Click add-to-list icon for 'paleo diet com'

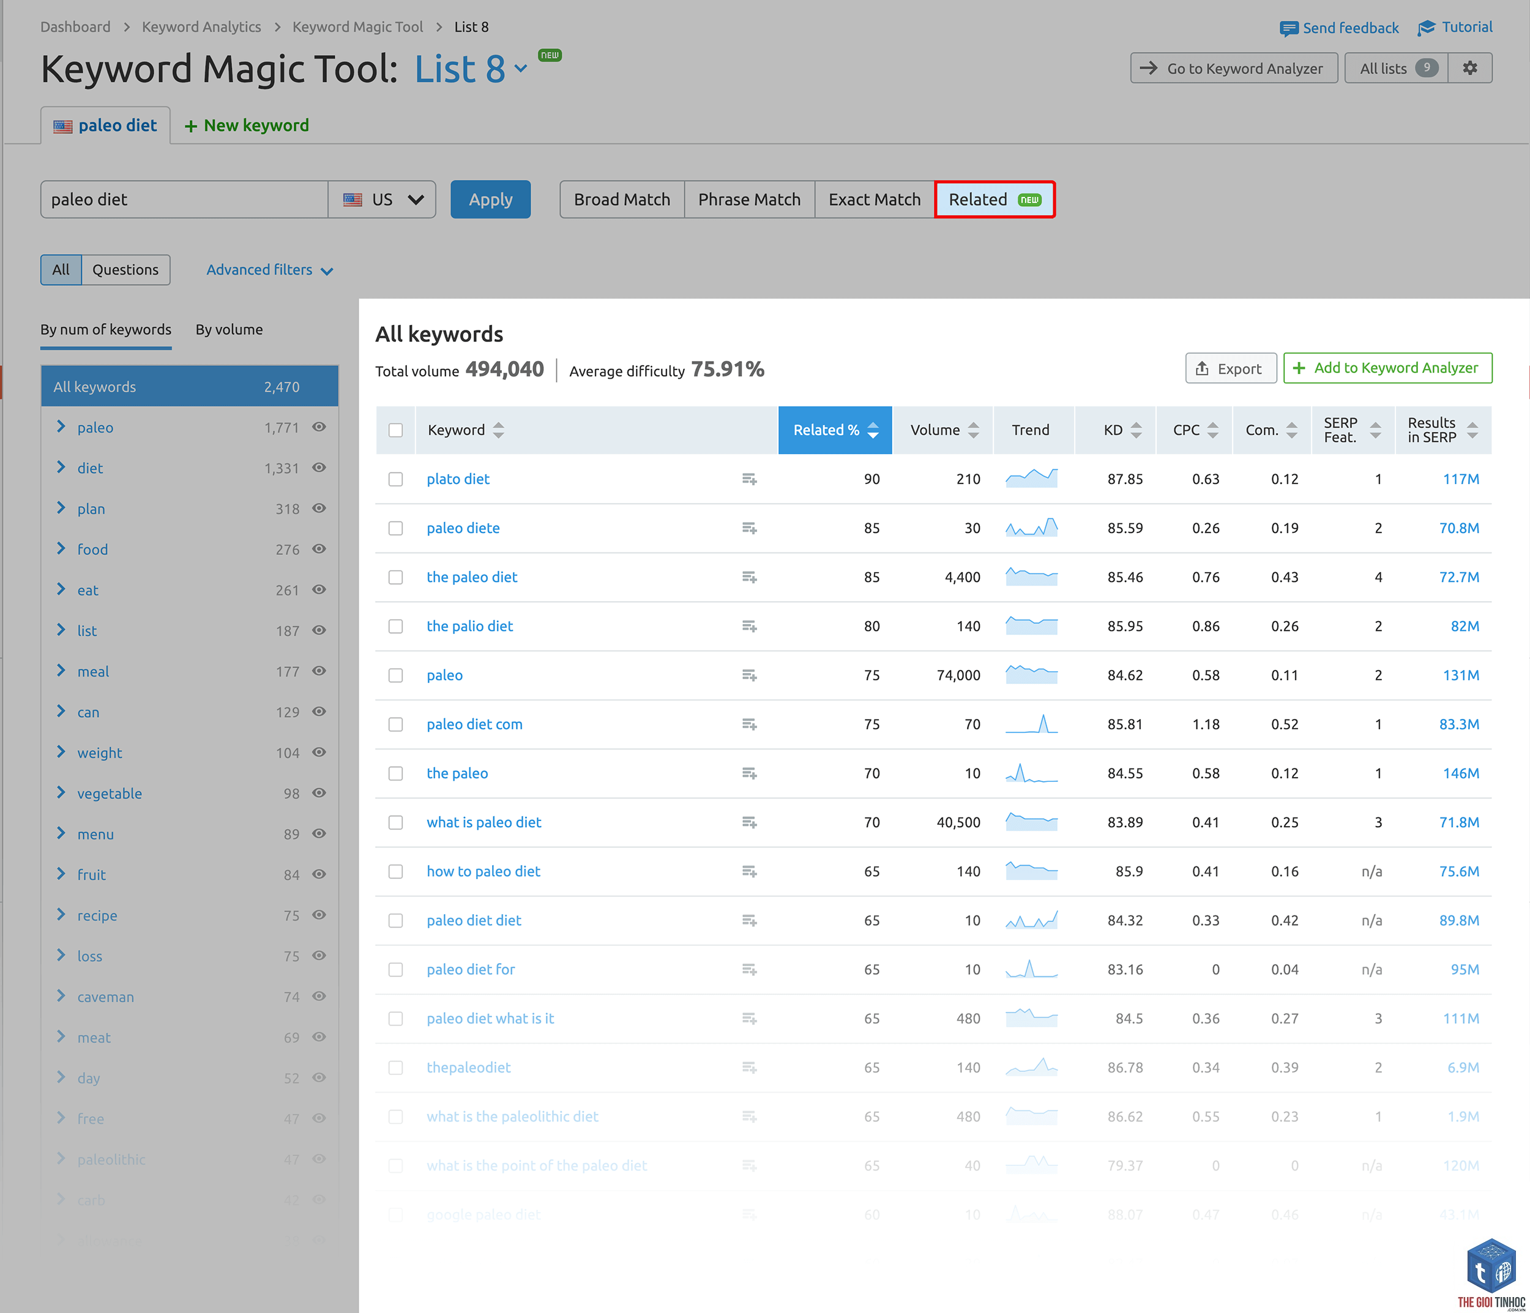(748, 725)
